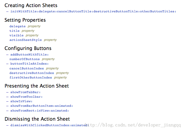Click the Configuring Buttons section heading

[28, 48]
